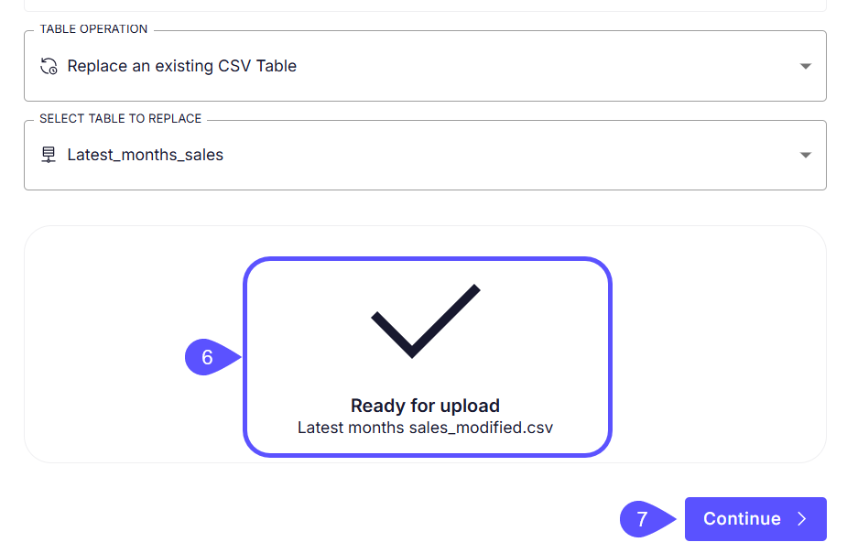Open the Replace an existing CSV Table selector
This screenshot has height=553, width=847.
tap(425, 65)
